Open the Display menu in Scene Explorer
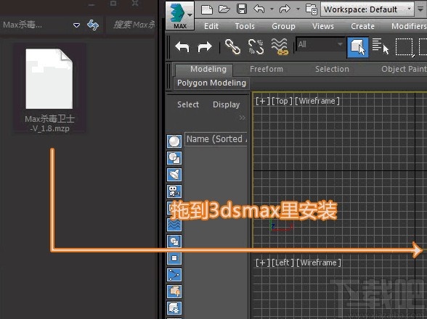The image size is (427, 319). (227, 104)
